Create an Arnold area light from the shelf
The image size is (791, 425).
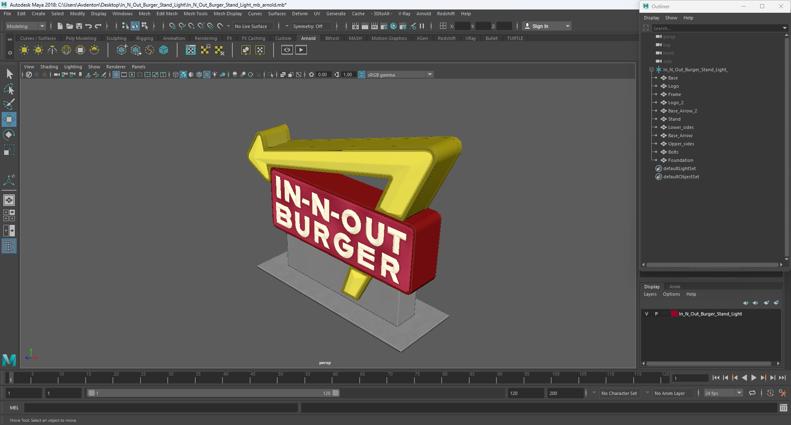[x=24, y=50]
